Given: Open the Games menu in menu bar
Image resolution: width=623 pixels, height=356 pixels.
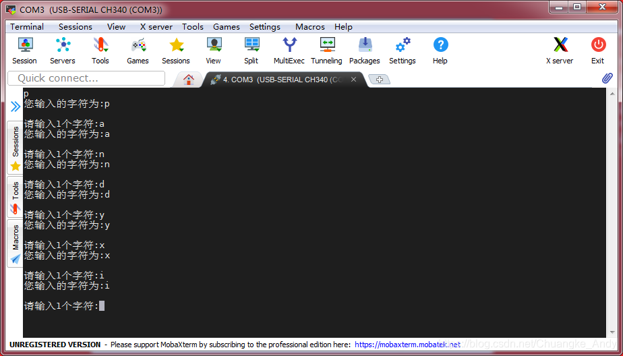Looking at the screenshot, I should coord(227,26).
